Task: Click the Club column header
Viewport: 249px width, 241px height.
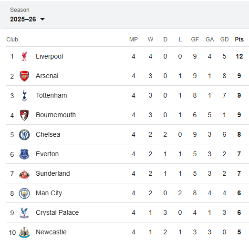Action: (12, 40)
